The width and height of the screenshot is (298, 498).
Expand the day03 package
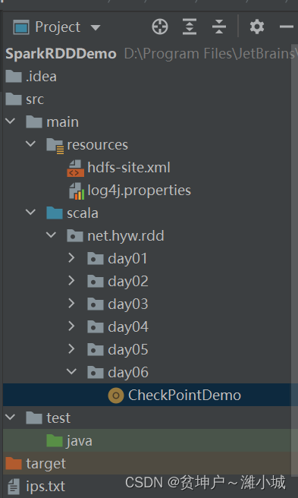click(x=71, y=304)
